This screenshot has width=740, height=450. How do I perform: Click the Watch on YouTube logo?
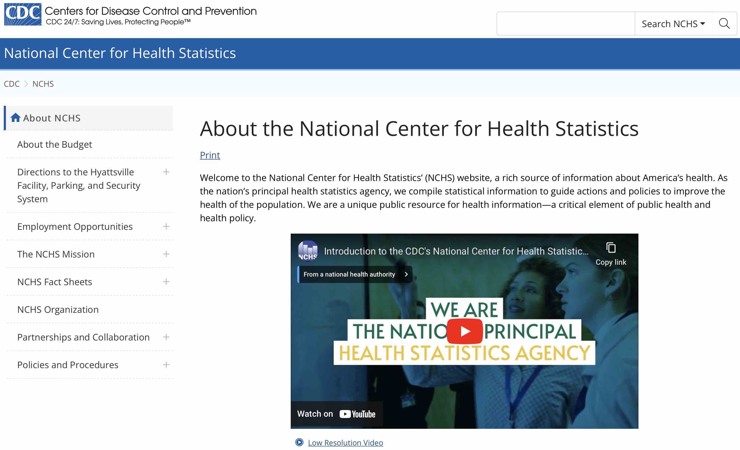[357, 414]
